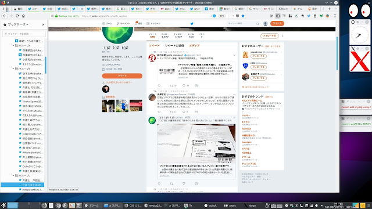Image resolution: width=372 pixels, height=209 pixels.
Task: Show the フォロー count 1,077
Action: [165, 35]
